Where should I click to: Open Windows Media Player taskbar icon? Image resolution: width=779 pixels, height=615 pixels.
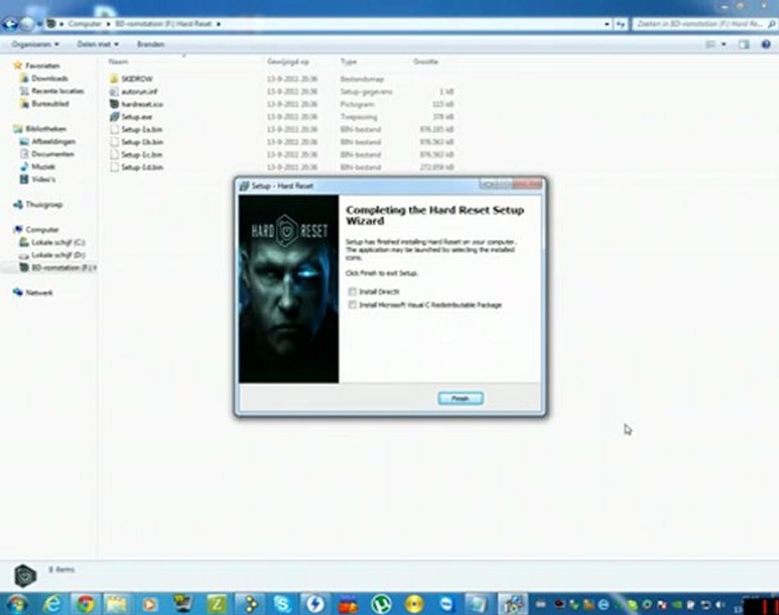pos(150,604)
